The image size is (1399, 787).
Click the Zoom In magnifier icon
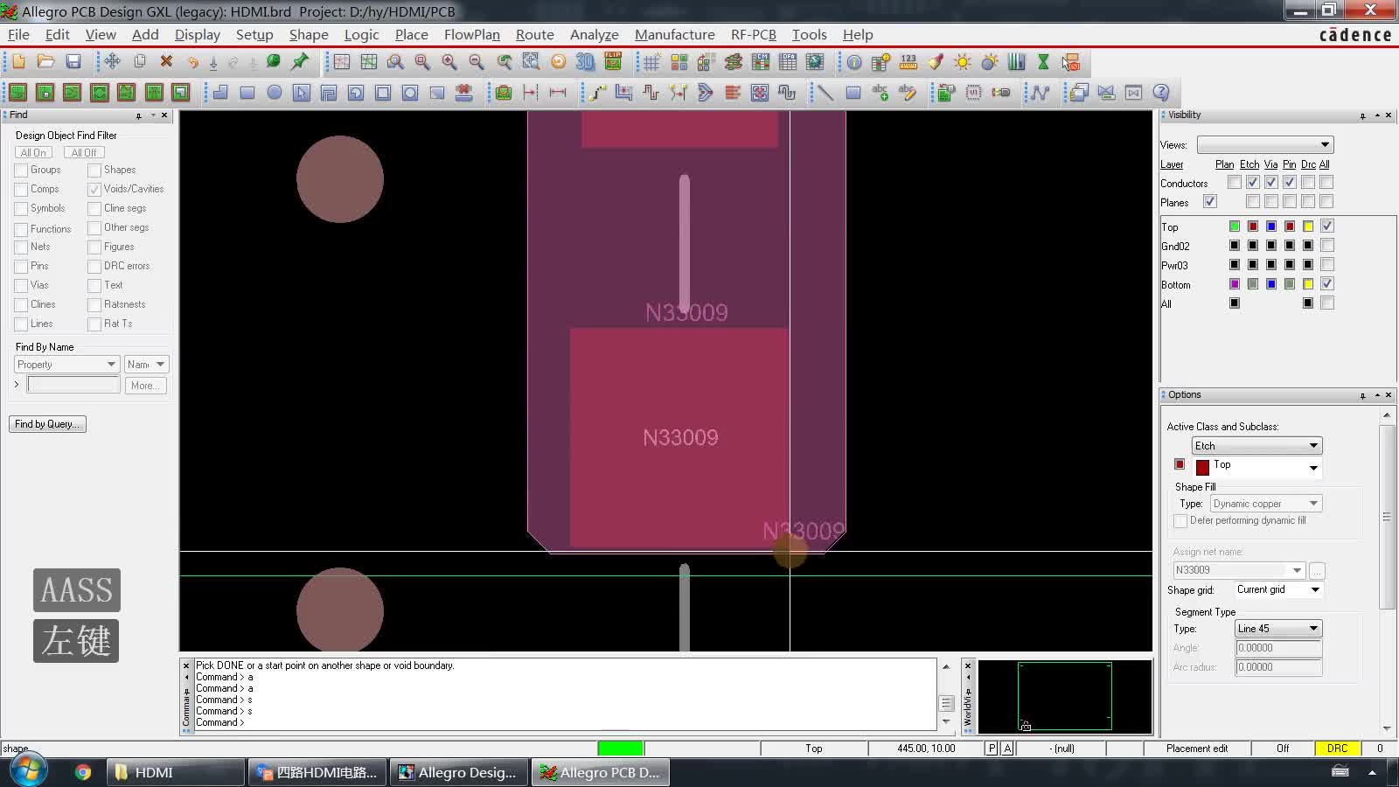click(449, 62)
